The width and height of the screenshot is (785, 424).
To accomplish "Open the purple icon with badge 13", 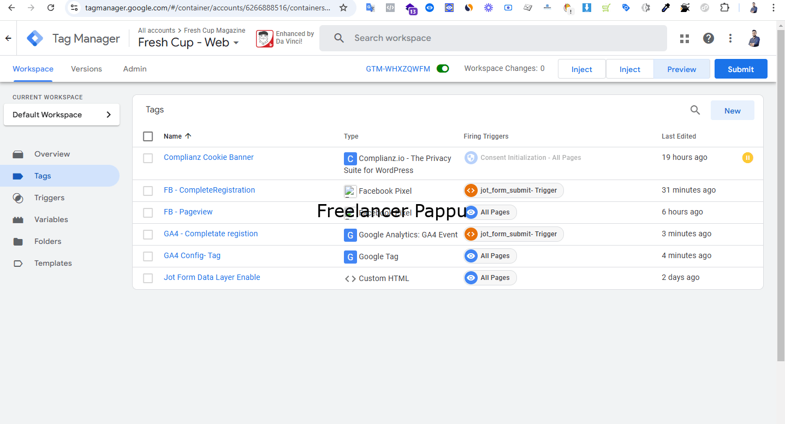I will (x=411, y=8).
